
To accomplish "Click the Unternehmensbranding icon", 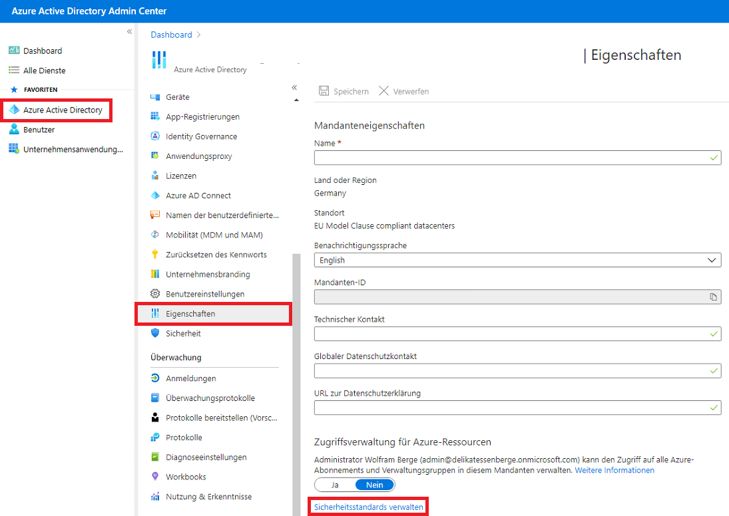I will (155, 274).
